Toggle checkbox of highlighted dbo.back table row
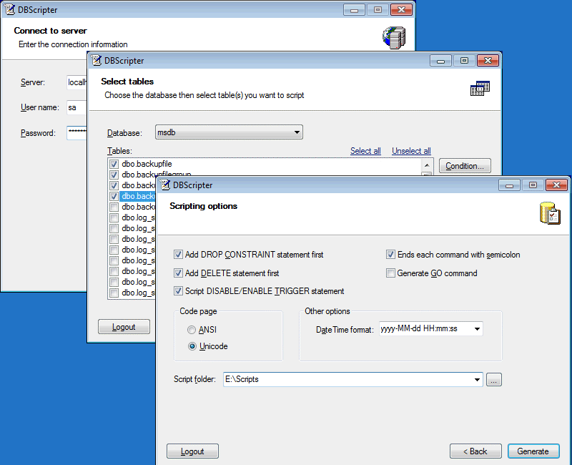The width and height of the screenshot is (572, 465). click(114, 196)
